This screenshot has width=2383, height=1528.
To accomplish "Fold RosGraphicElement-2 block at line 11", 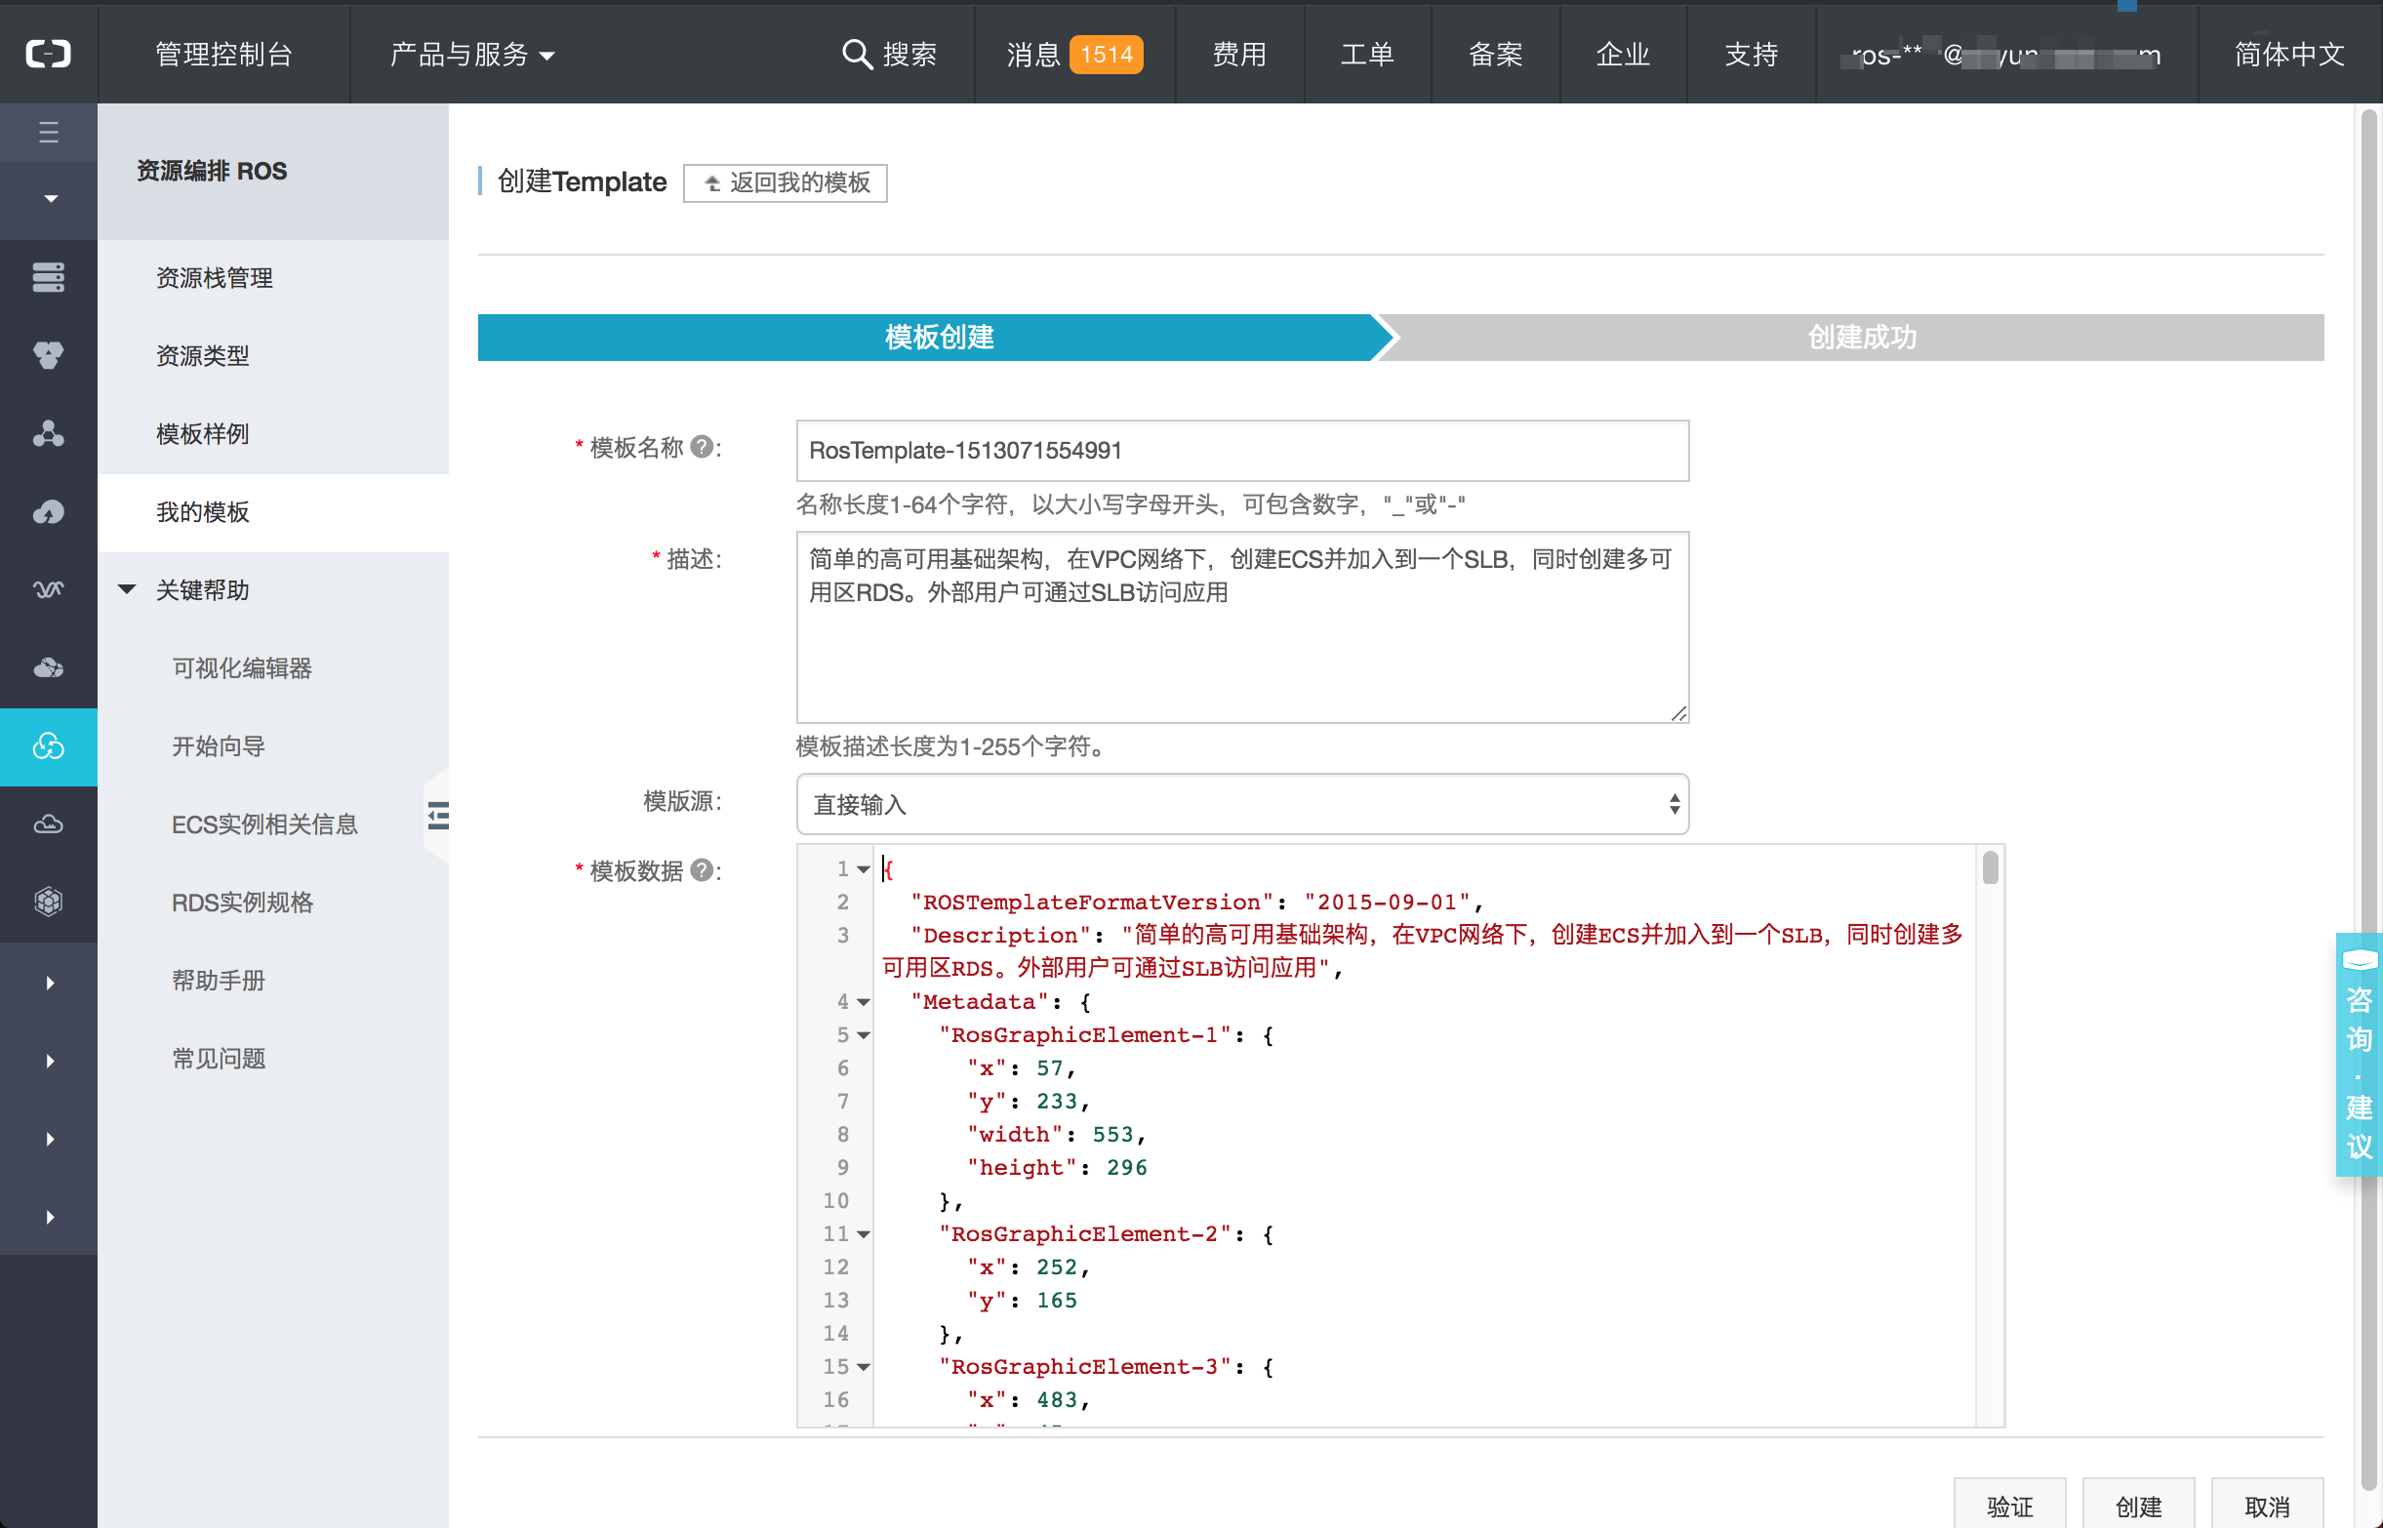I will click(x=863, y=1234).
